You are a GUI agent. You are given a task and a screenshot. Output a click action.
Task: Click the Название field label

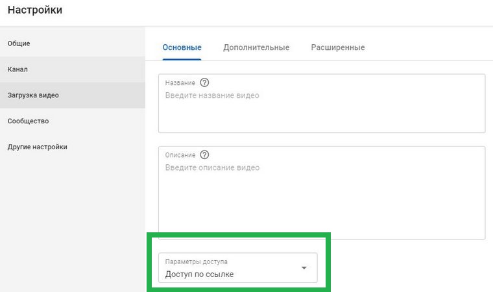180,83
